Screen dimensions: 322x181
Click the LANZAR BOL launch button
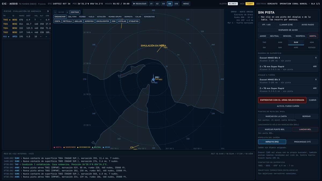pyautogui.click(x=305, y=129)
